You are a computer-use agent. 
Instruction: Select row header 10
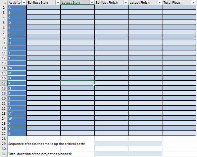[4, 48]
